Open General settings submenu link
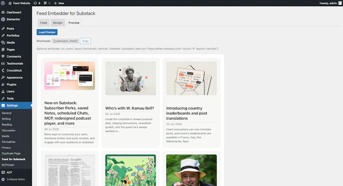 [x=6, y=113]
